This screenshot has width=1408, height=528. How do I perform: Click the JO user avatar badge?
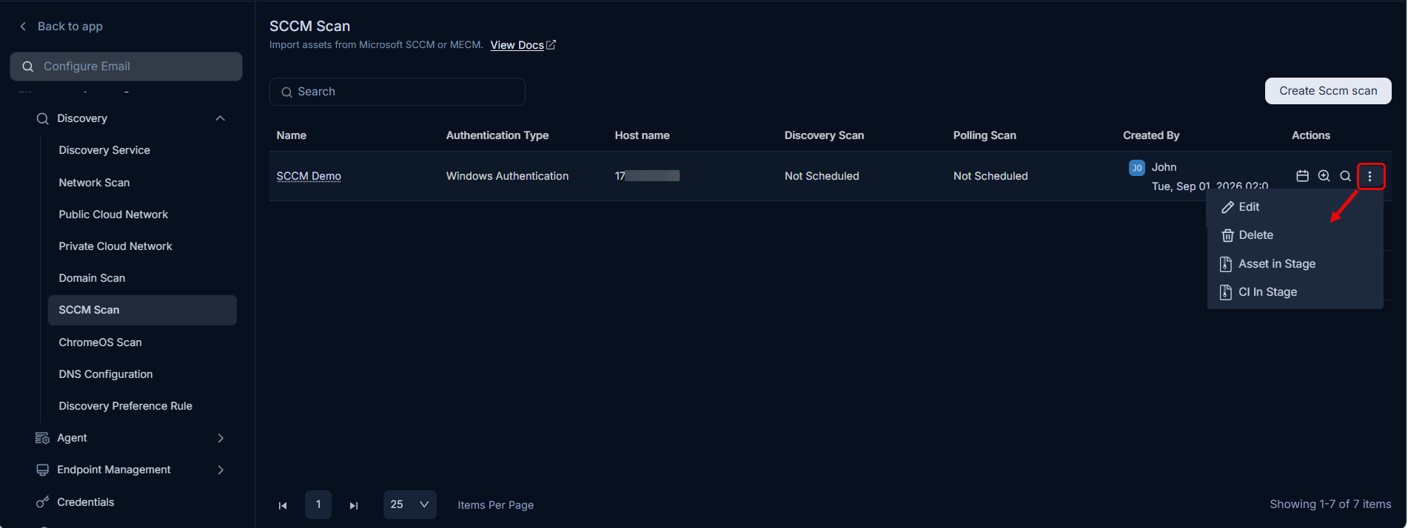1136,168
